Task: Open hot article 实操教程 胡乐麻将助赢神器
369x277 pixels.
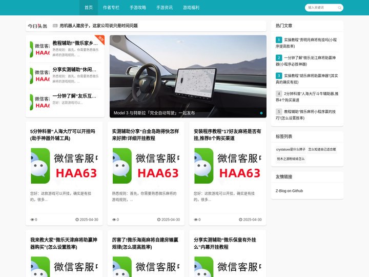Action: click(x=307, y=78)
